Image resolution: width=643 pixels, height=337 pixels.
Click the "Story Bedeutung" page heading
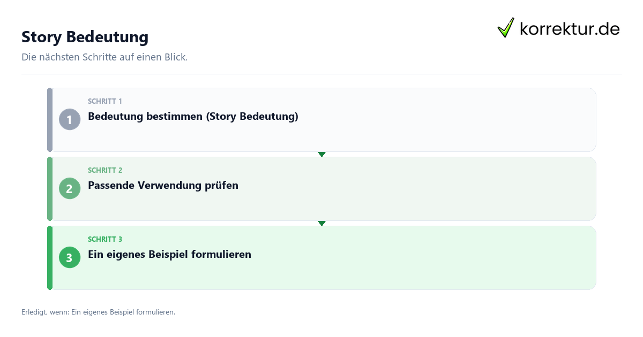85,37
